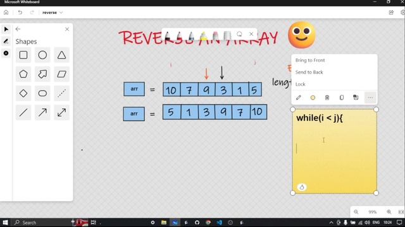Screen dimensions: 405x227
Task: Choose the Select pointer tool
Action: pyautogui.click(x=6, y=30)
